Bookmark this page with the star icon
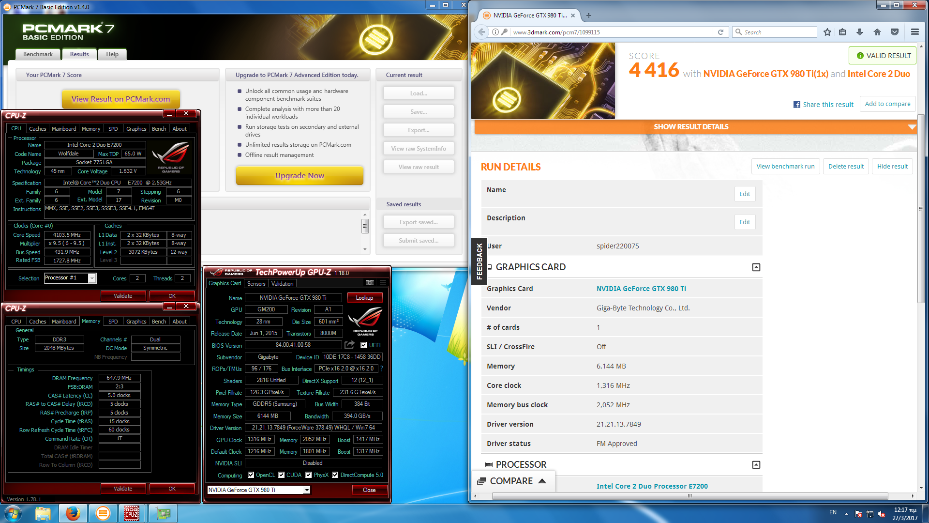The height and width of the screenshot is (523, 929). pyautogui.click(x=827, y=32)
